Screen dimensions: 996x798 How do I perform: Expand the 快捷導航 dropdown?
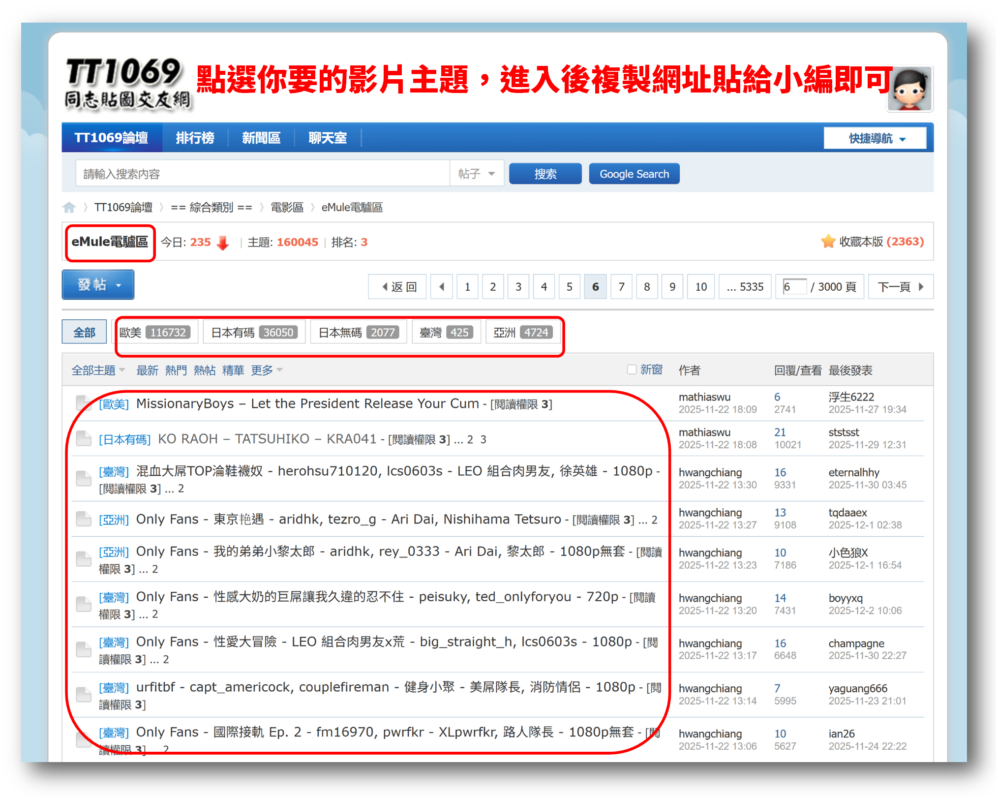(x=875, y=139)
